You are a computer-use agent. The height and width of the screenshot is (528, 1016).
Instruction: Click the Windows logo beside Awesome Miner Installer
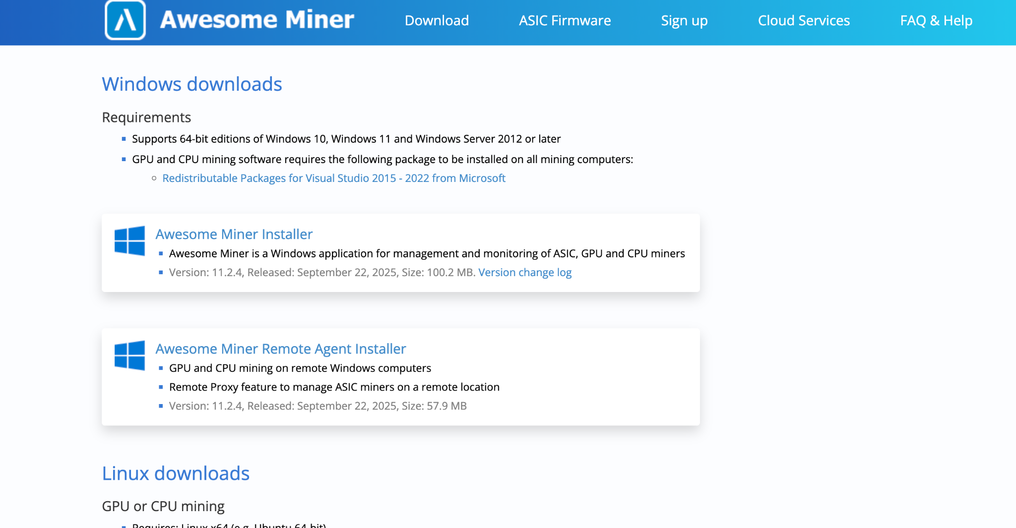click(x=129, y=241)
